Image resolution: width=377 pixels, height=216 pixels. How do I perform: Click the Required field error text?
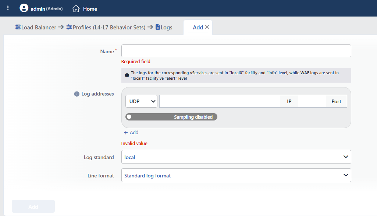click(x=136, y=61)
